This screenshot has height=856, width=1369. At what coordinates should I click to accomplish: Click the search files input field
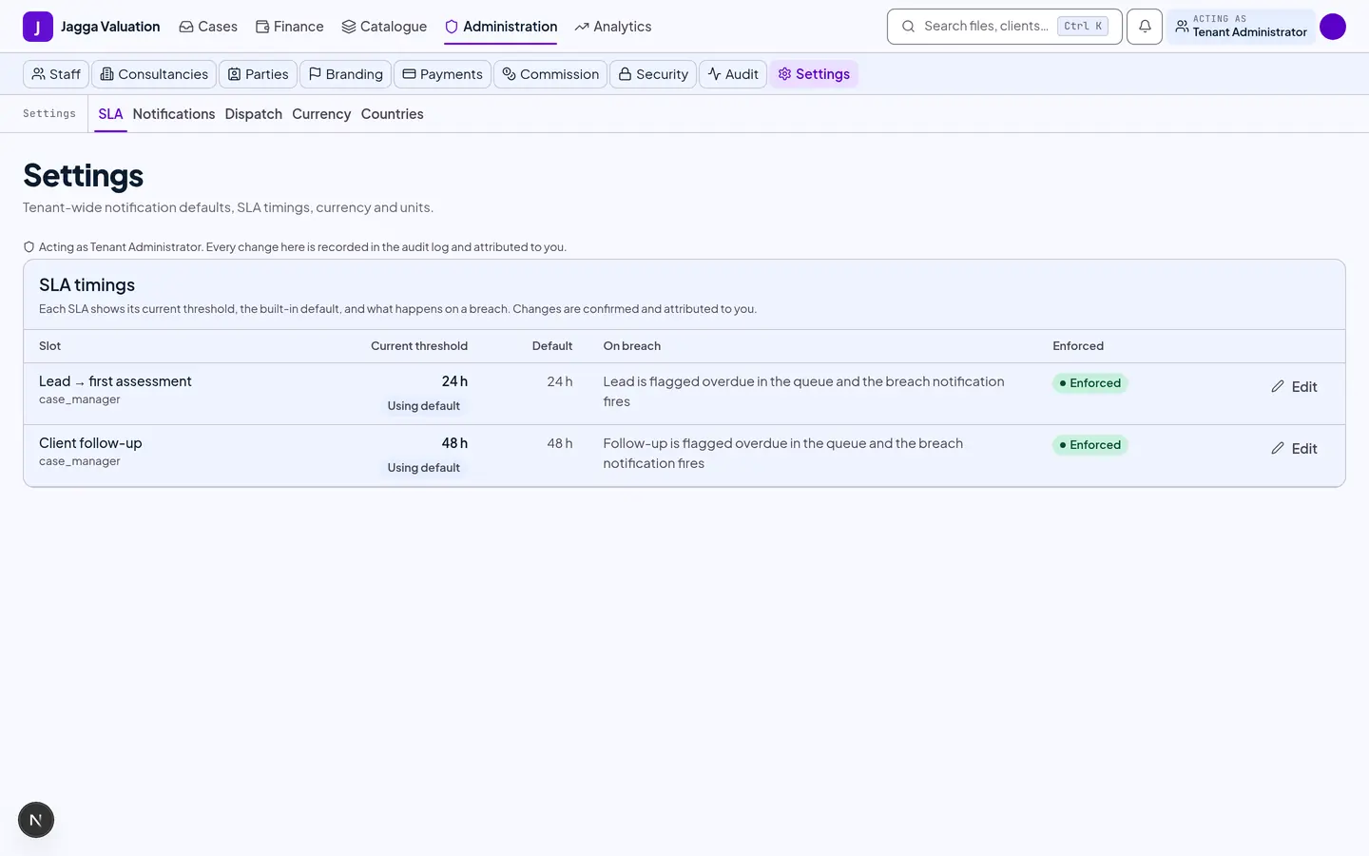pos(1004,27)
